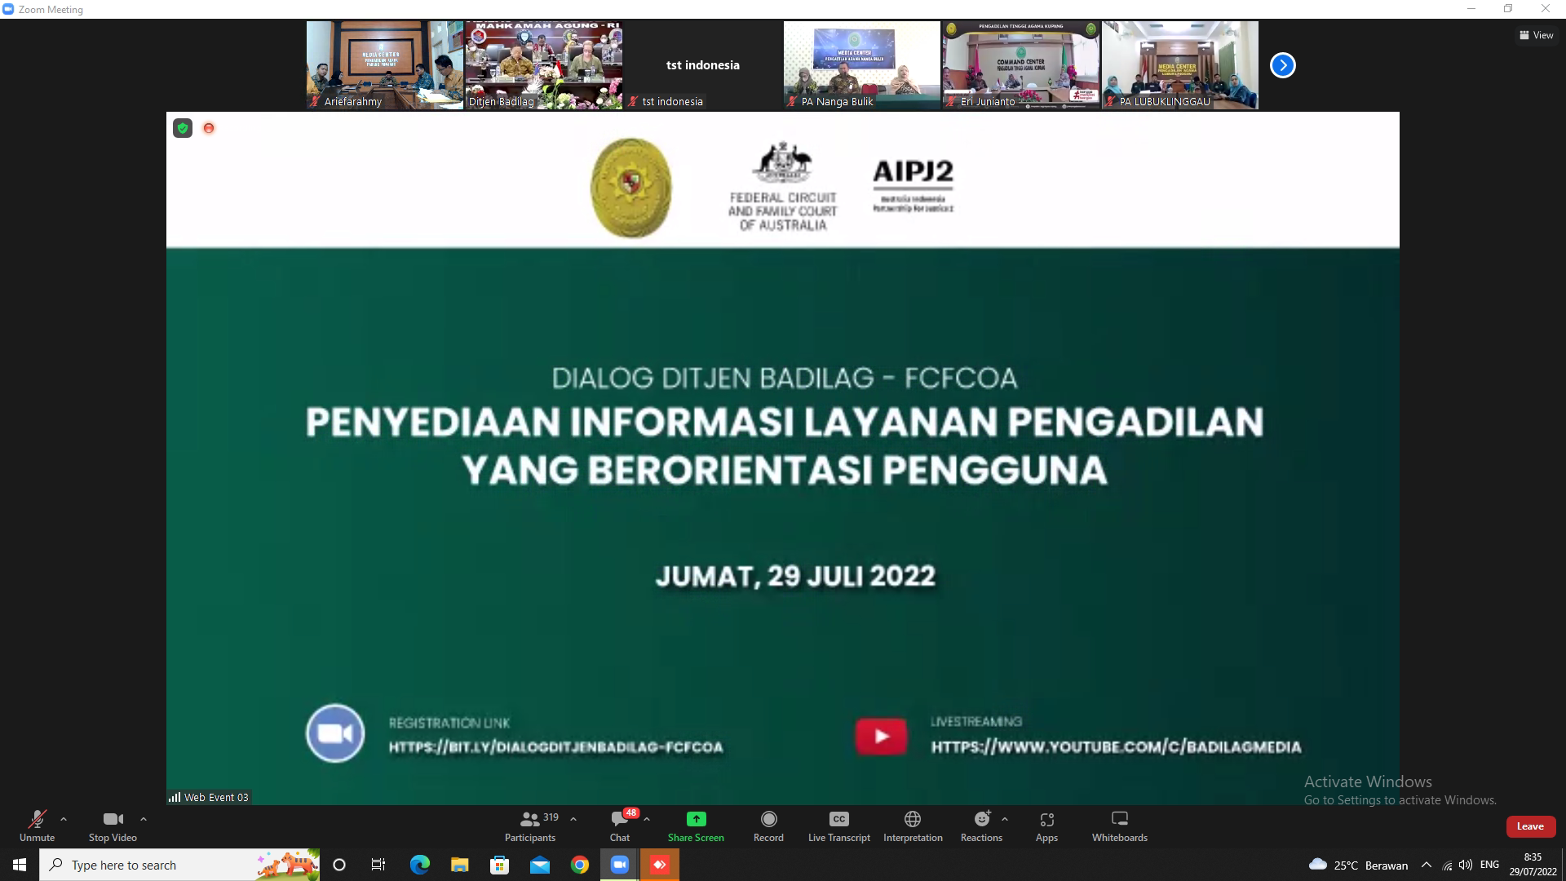This screenshot has width=1566, height=881.
Task: Click the Share Screen button
Action: point(696,826)
